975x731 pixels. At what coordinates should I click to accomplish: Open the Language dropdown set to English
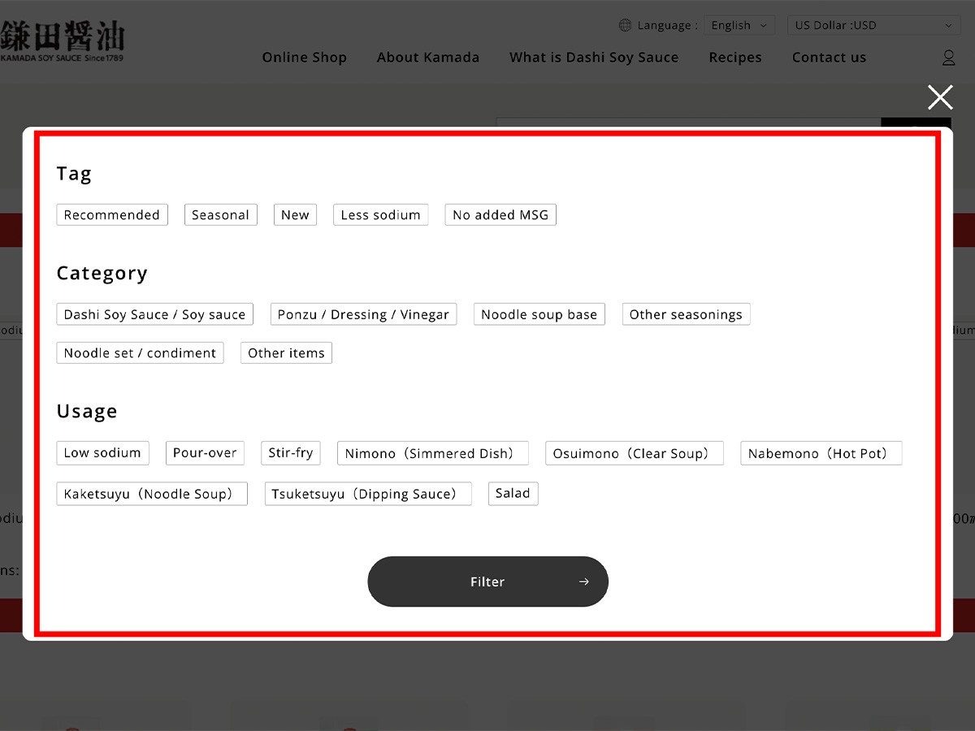point(739,25)
